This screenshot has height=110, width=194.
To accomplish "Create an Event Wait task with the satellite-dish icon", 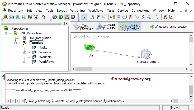I will (x=137, y=17).
